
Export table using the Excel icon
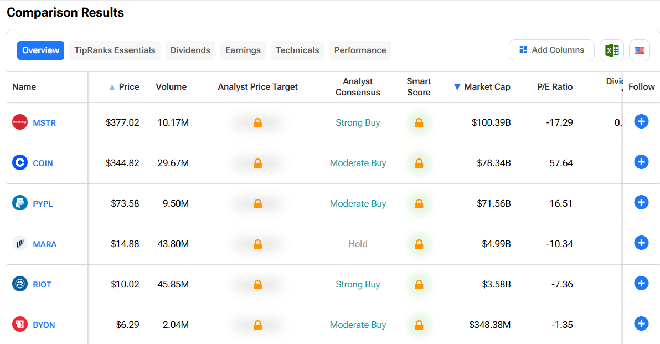tap(612, 50)
